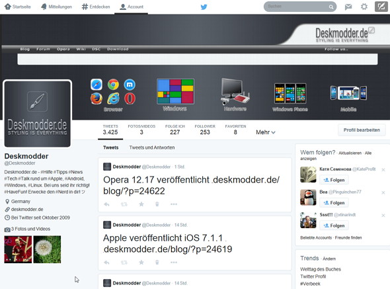Screen dimensions: 390x289
Task: Show the Tweets count 3.425
Action: (110, 130)
